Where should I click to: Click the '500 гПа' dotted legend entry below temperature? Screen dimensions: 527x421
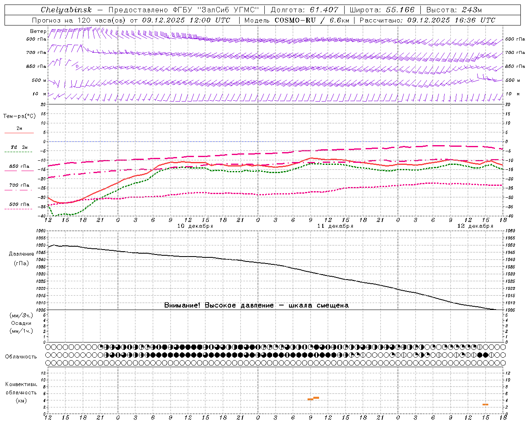coord(19,206)
